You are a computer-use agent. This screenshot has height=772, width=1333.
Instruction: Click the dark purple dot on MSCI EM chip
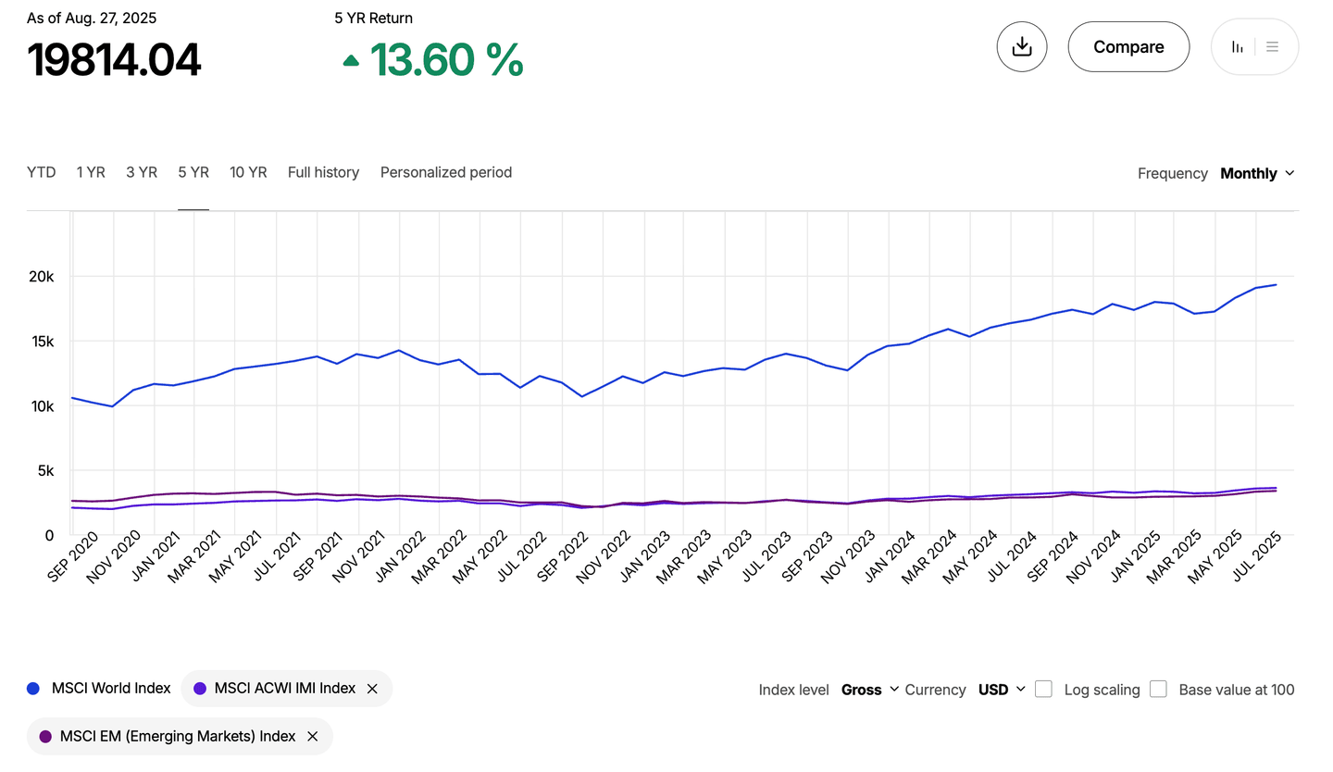pyautogui.click(x=45, y=737)
